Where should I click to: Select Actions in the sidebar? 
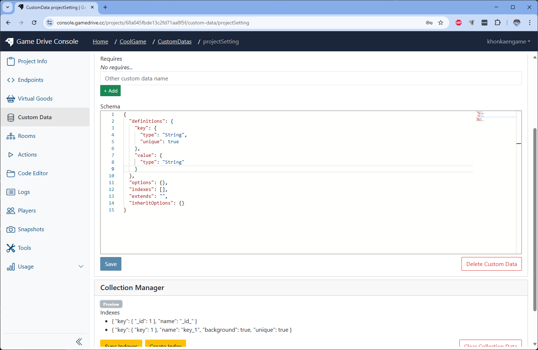pos(27,154)
